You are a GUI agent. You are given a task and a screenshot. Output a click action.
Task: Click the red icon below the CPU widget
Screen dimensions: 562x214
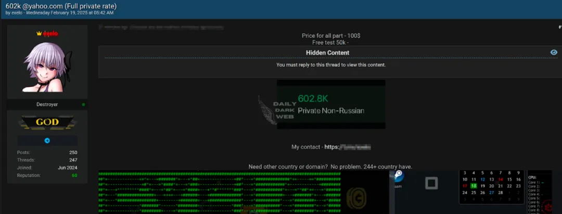click(547, 208)
